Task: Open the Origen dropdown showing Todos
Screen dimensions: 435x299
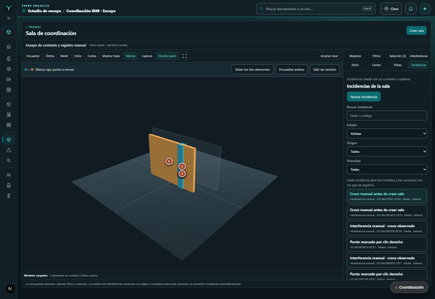Action: [x=387, y=151]
